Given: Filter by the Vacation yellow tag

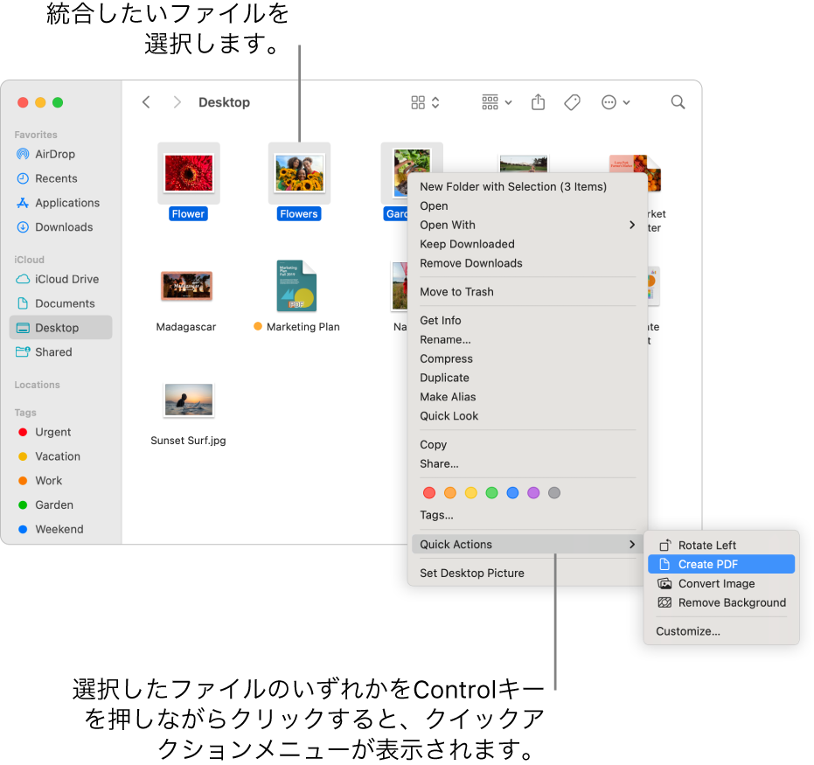Looking at the screenshot, I should 60,456.
